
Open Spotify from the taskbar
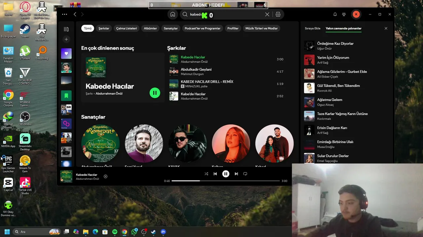pos(115,232)
